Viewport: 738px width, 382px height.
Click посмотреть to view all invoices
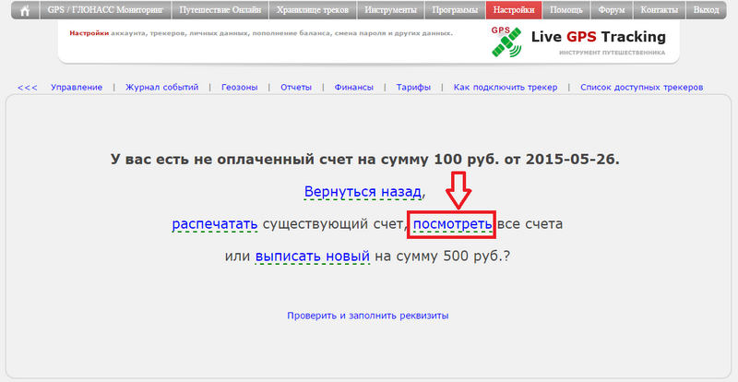(x=453, y=223)
